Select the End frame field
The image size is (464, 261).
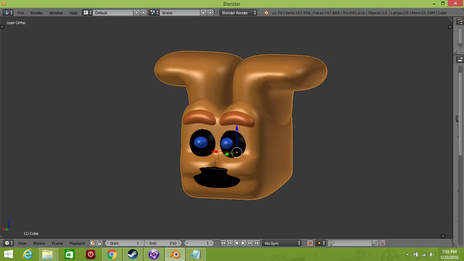[163, 243]
